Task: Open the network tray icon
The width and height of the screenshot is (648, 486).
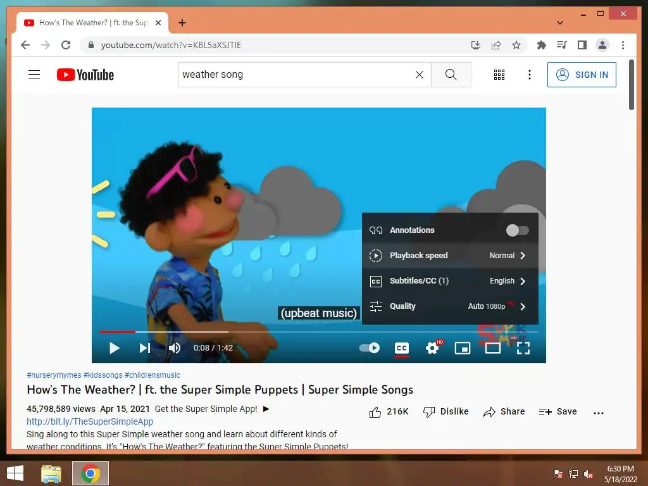Action: pyautogui.click(x=573, y=474)
